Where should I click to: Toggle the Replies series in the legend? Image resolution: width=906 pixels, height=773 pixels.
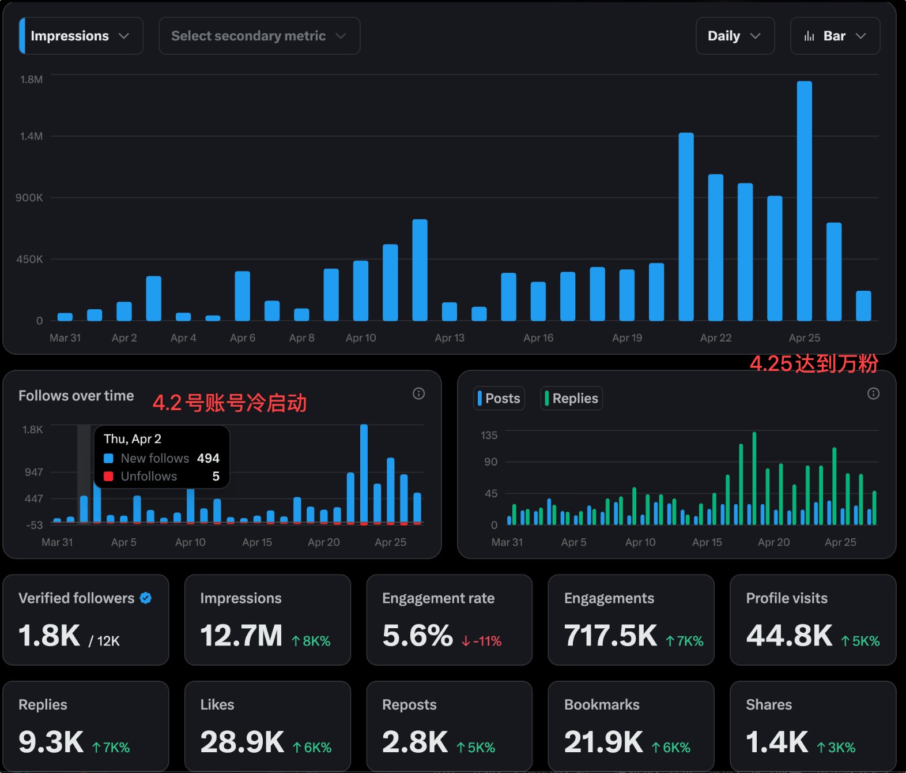(x=572, y=398)
